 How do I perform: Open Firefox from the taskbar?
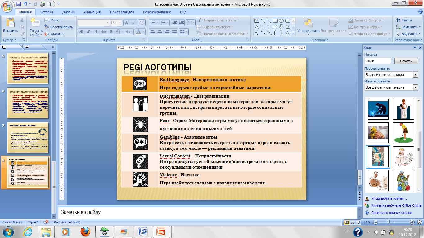[85, 231]
